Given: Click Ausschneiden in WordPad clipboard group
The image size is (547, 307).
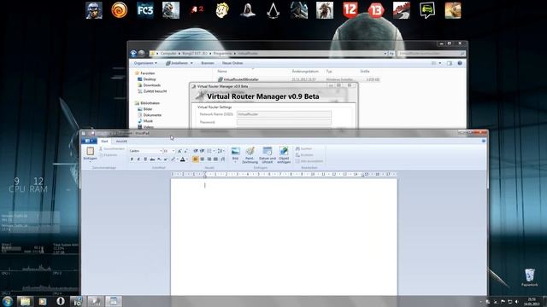Looking at the screenshot, I should pyautogui.click(x=112, y=148).
